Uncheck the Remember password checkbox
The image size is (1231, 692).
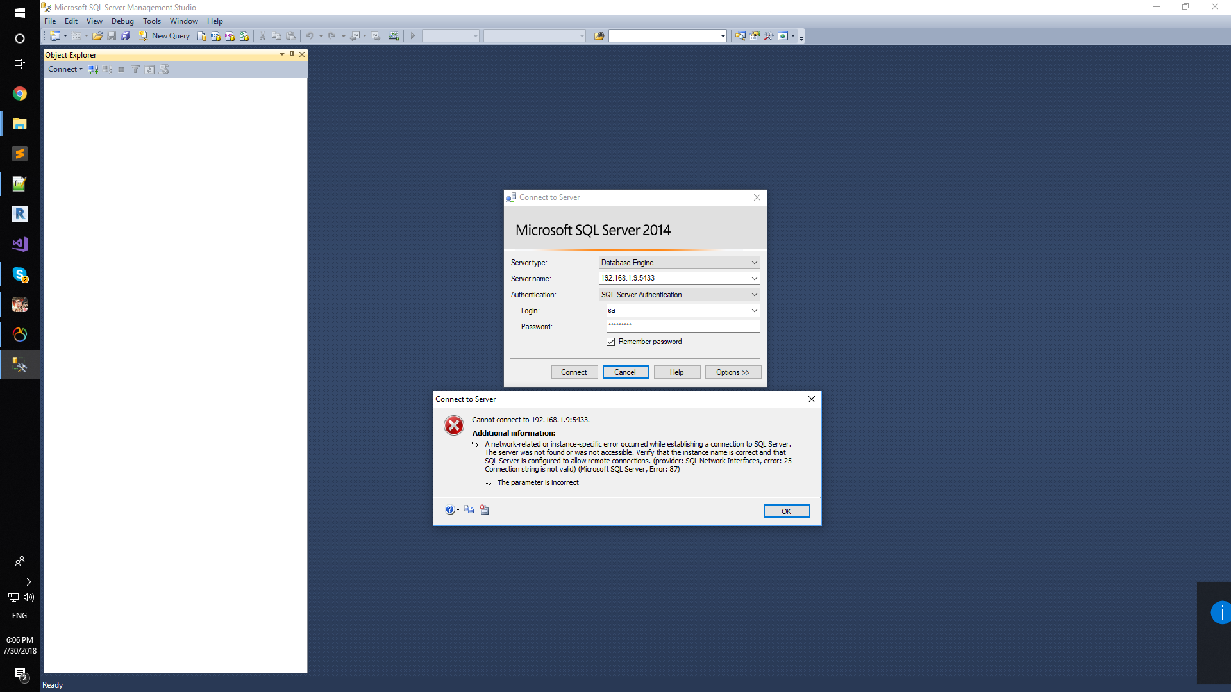pyautogui.click(x=610, y=342)
